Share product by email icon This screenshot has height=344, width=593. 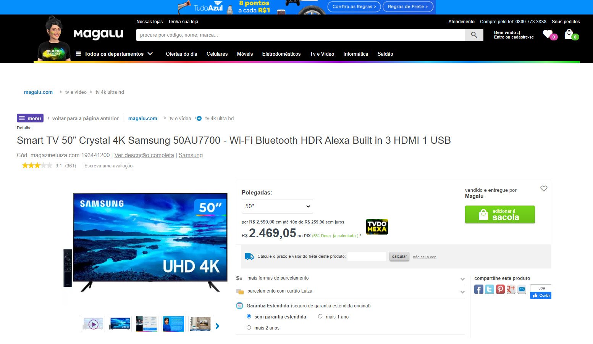(x=522, y=289)
